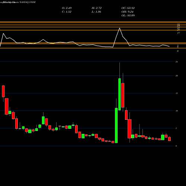Screen dimensions: 186x186
Task: Click the 'OH: 9.24' value
Action: tap(127, 12)
